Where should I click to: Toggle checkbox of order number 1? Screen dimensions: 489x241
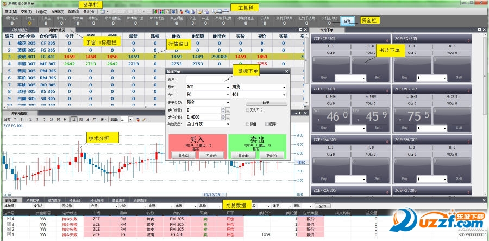pos(9,234)
